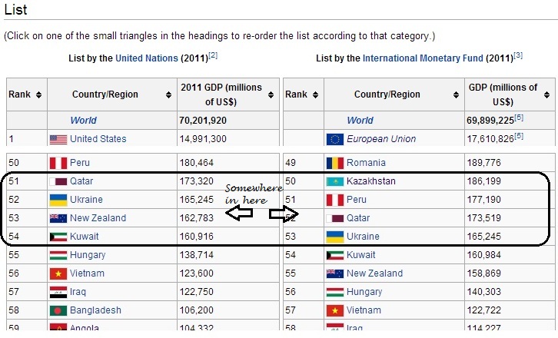Open the United Nations link
This screenshot has height=338, width=558.
[147, 58]
